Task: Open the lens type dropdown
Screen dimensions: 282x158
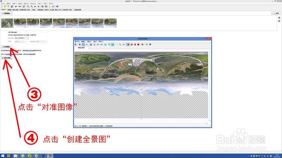Action: [22, 38]
